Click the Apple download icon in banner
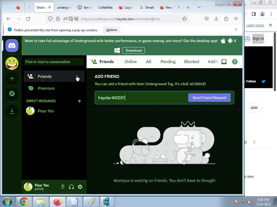 coord(223,41)
